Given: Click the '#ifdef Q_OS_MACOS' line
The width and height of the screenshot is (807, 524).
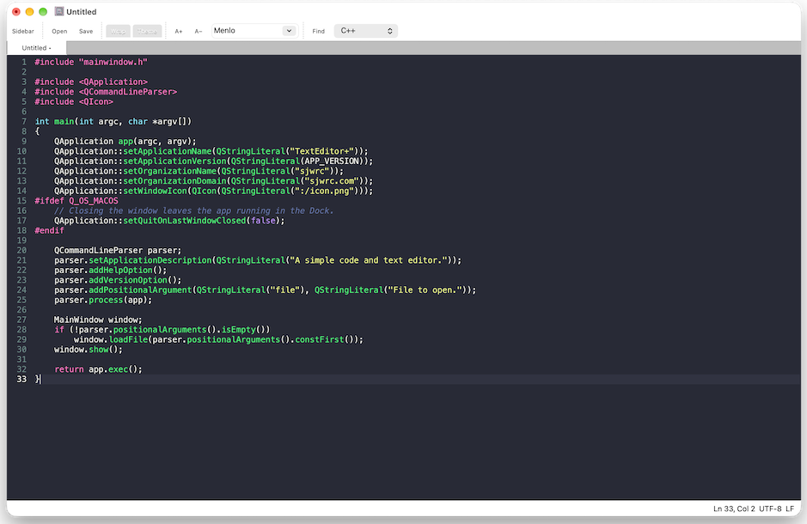Looking at the screenshot, I should pyautogui.click(x=76, y=200).
